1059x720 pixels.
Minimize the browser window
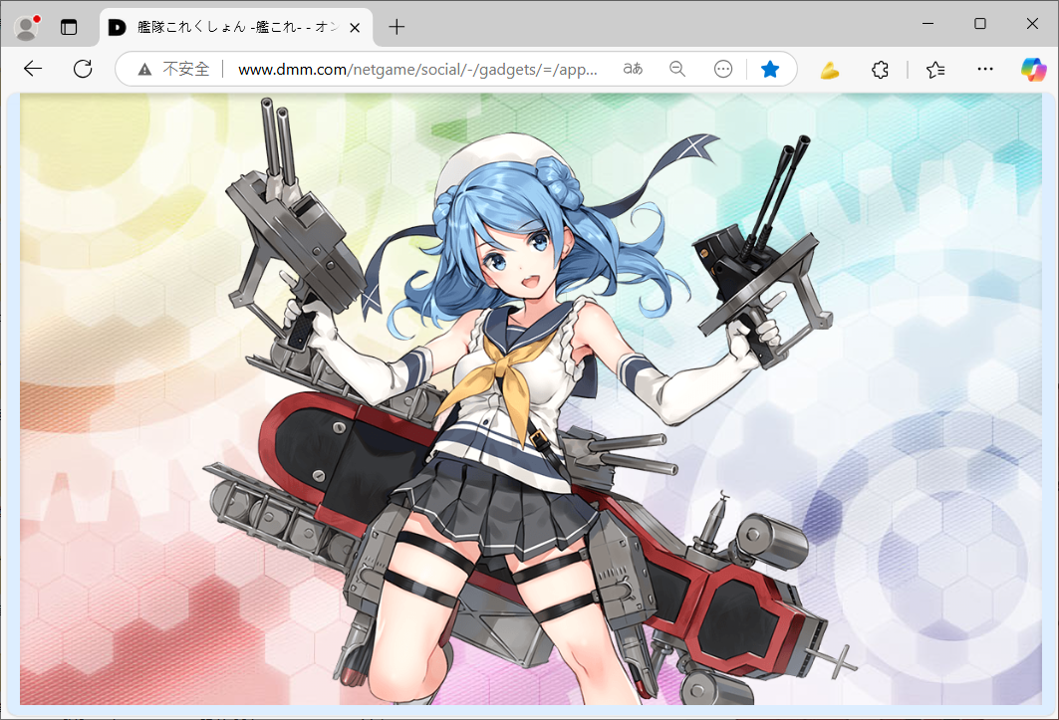pos(927,24)
